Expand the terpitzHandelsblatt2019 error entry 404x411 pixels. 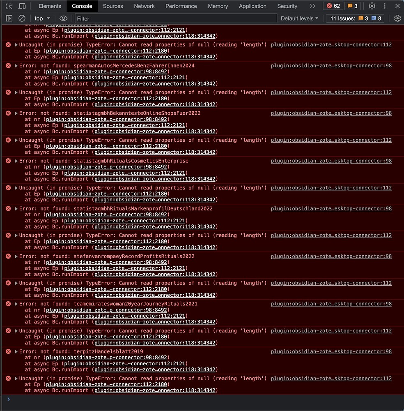tap(16, 351)
